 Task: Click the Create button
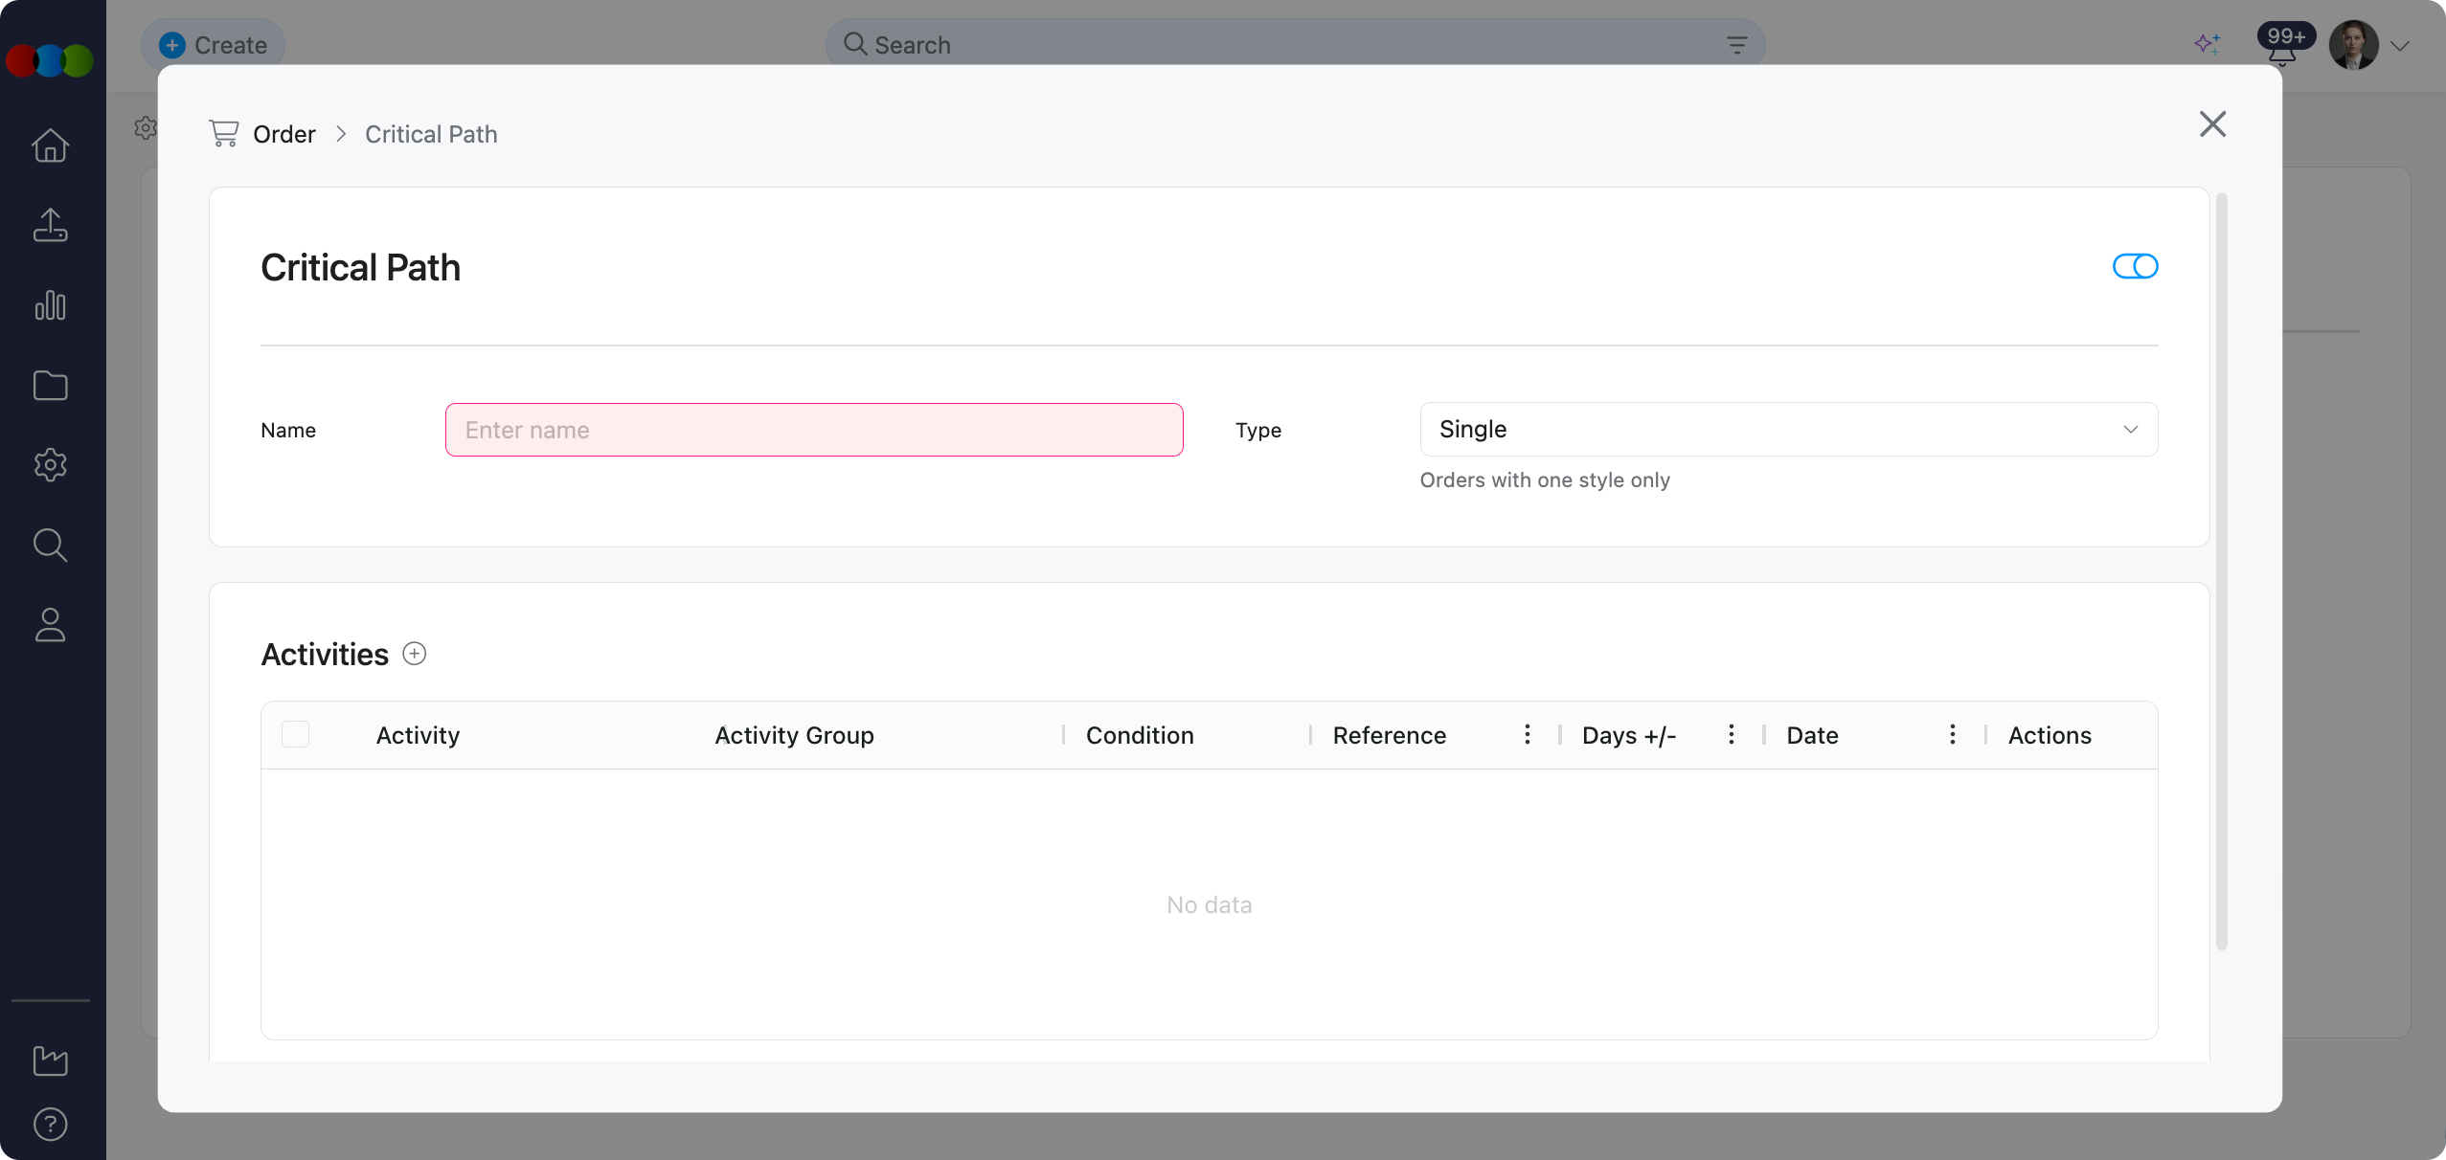pos(213,45)
